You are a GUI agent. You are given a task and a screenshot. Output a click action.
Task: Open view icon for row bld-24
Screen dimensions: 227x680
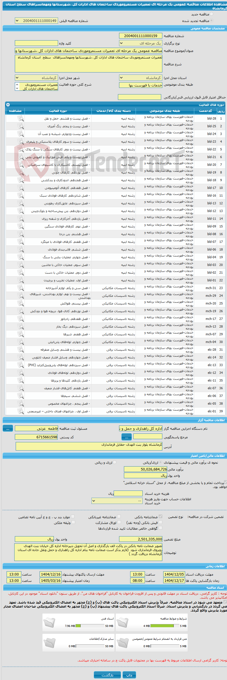pyautogui.click(x=21, y=134)
